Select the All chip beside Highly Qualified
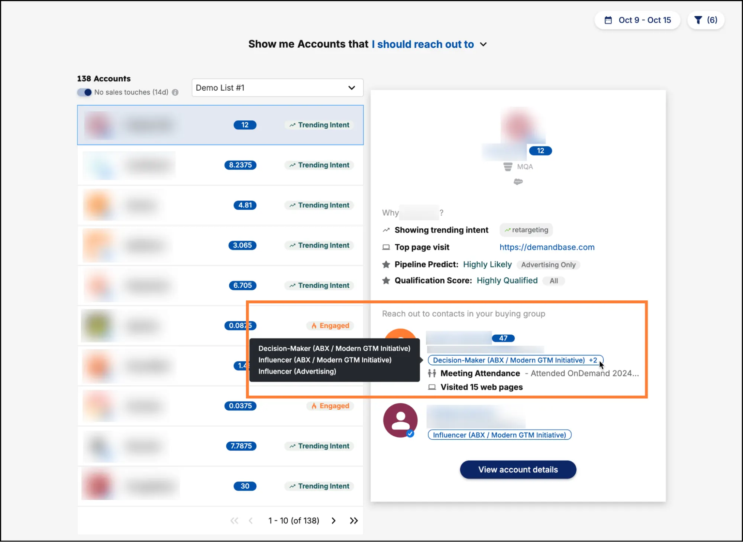Screen dimensions: 743x542 pos(553,281)
